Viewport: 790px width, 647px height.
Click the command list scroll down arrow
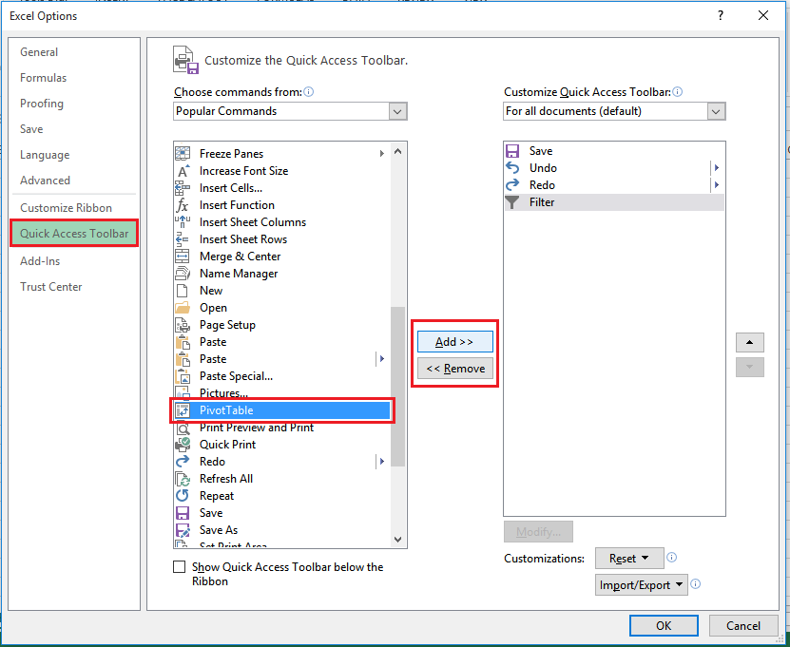[x=398, y=540]
